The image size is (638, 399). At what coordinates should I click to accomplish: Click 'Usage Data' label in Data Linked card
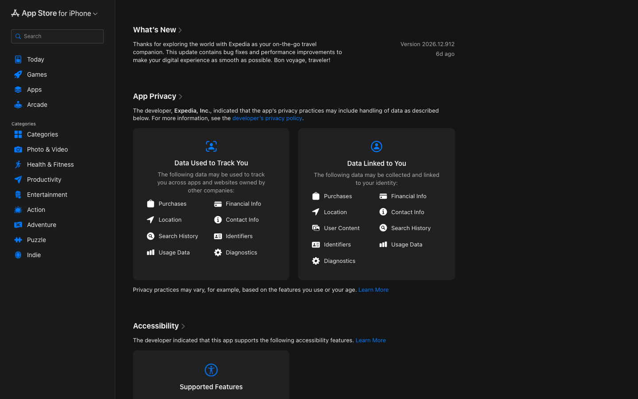coord(407,245)
